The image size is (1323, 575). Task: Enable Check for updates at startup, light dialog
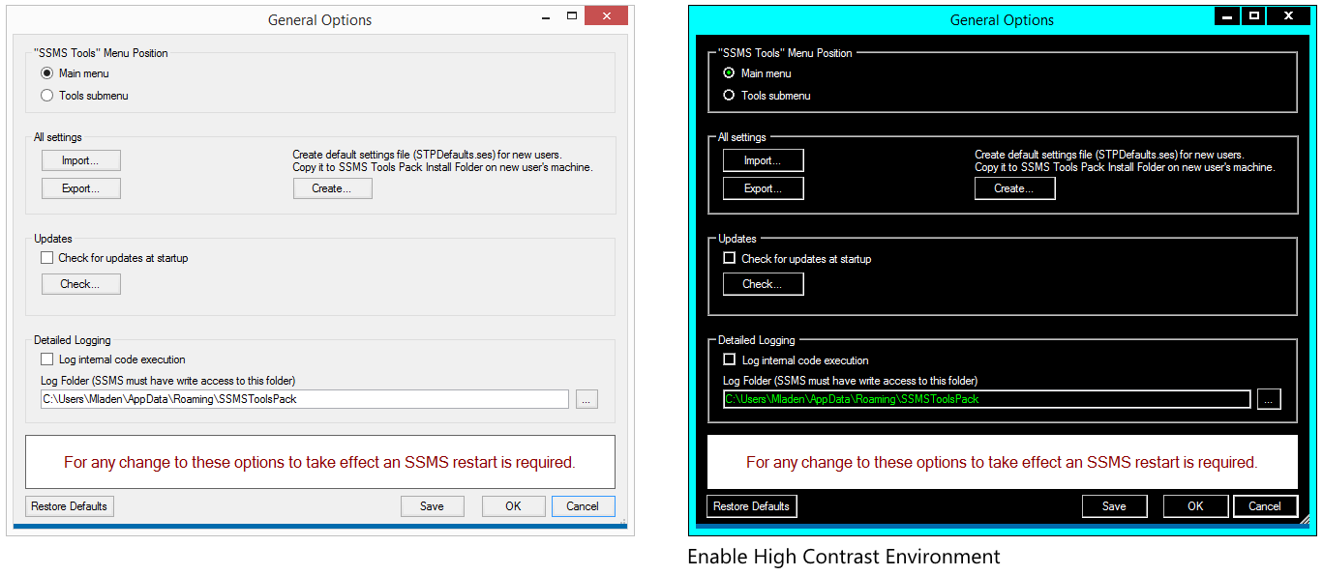pos(47,258)
